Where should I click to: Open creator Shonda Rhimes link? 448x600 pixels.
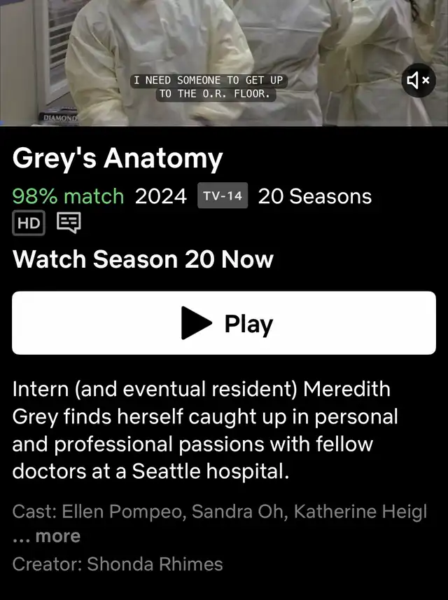coord(155,564)
